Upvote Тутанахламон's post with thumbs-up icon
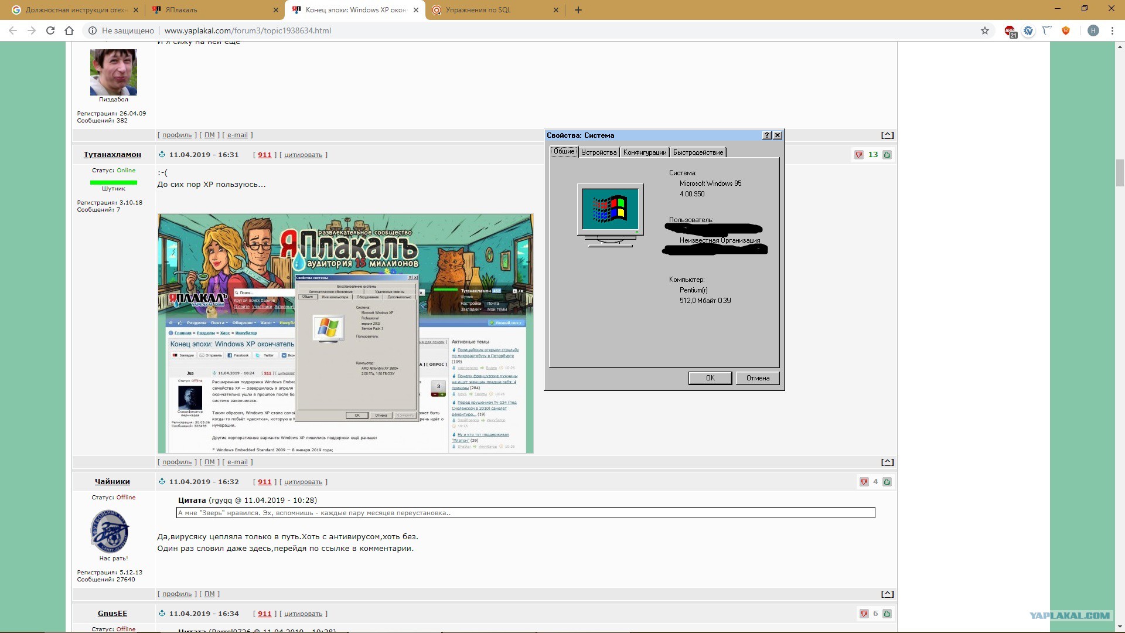1125x633 pixels. pyautogui.click(x=887, y=155)
